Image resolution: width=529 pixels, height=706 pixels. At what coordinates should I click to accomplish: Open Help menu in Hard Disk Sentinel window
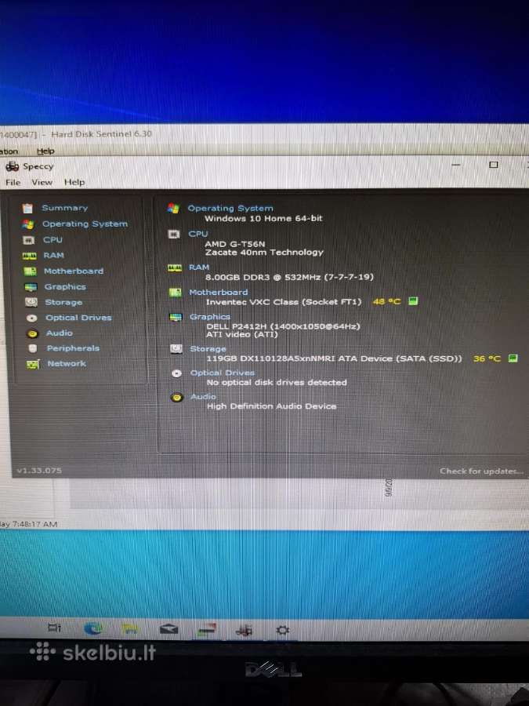click(x=45, y=151)
